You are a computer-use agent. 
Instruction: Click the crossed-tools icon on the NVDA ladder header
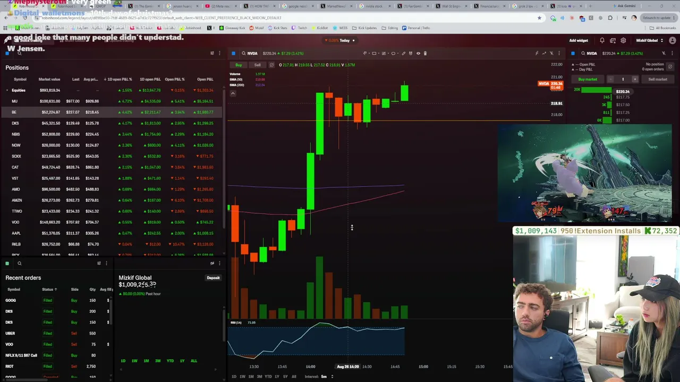coord(664,53)
